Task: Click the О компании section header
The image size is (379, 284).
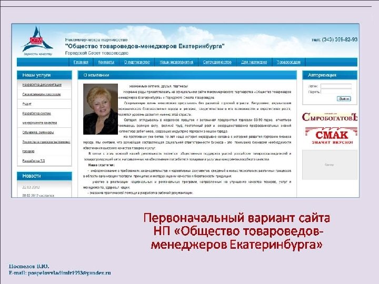Action: 187,75
